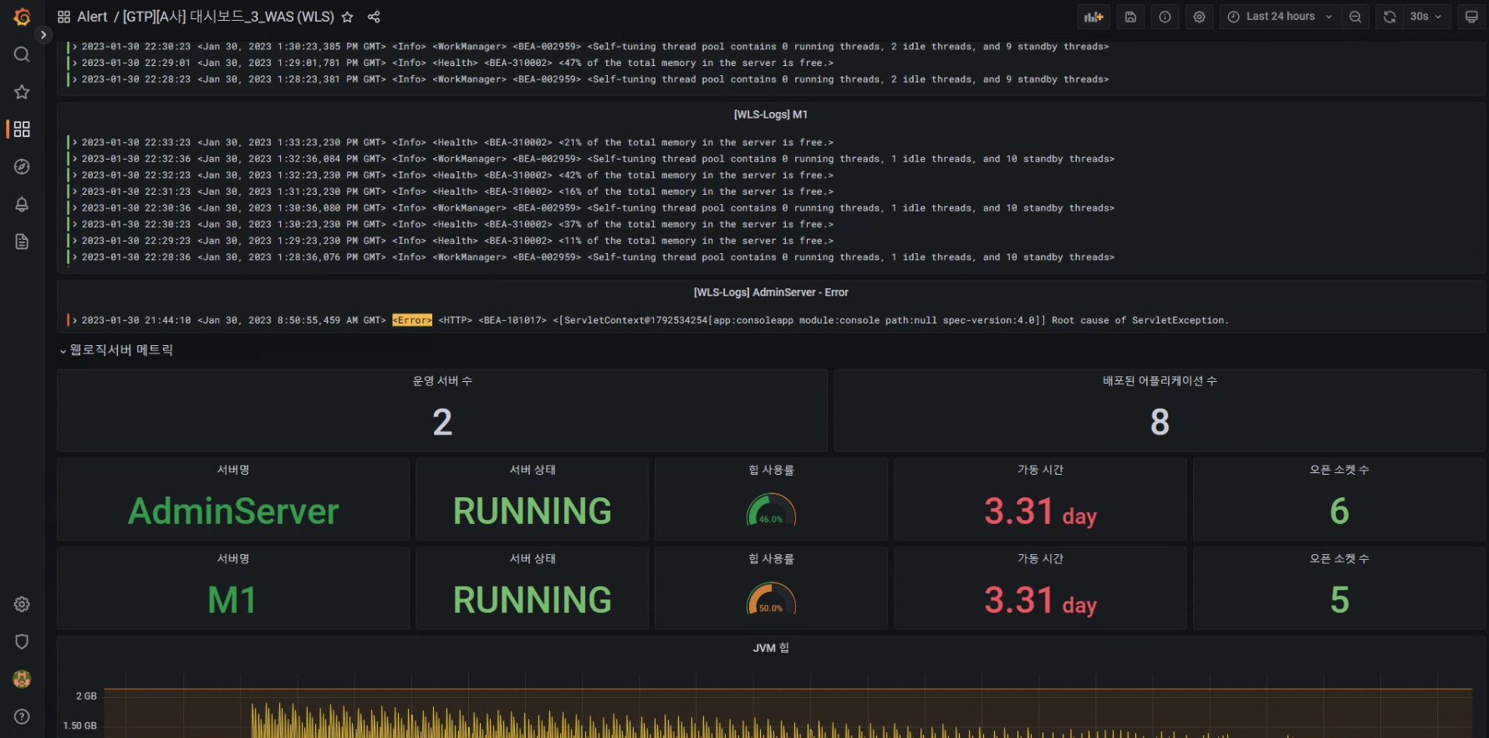The image size is (1489, 738).
Task: Open the Explore compass icon
Action: click(22, 166)
